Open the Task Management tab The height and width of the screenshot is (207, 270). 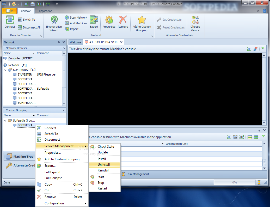136,174
